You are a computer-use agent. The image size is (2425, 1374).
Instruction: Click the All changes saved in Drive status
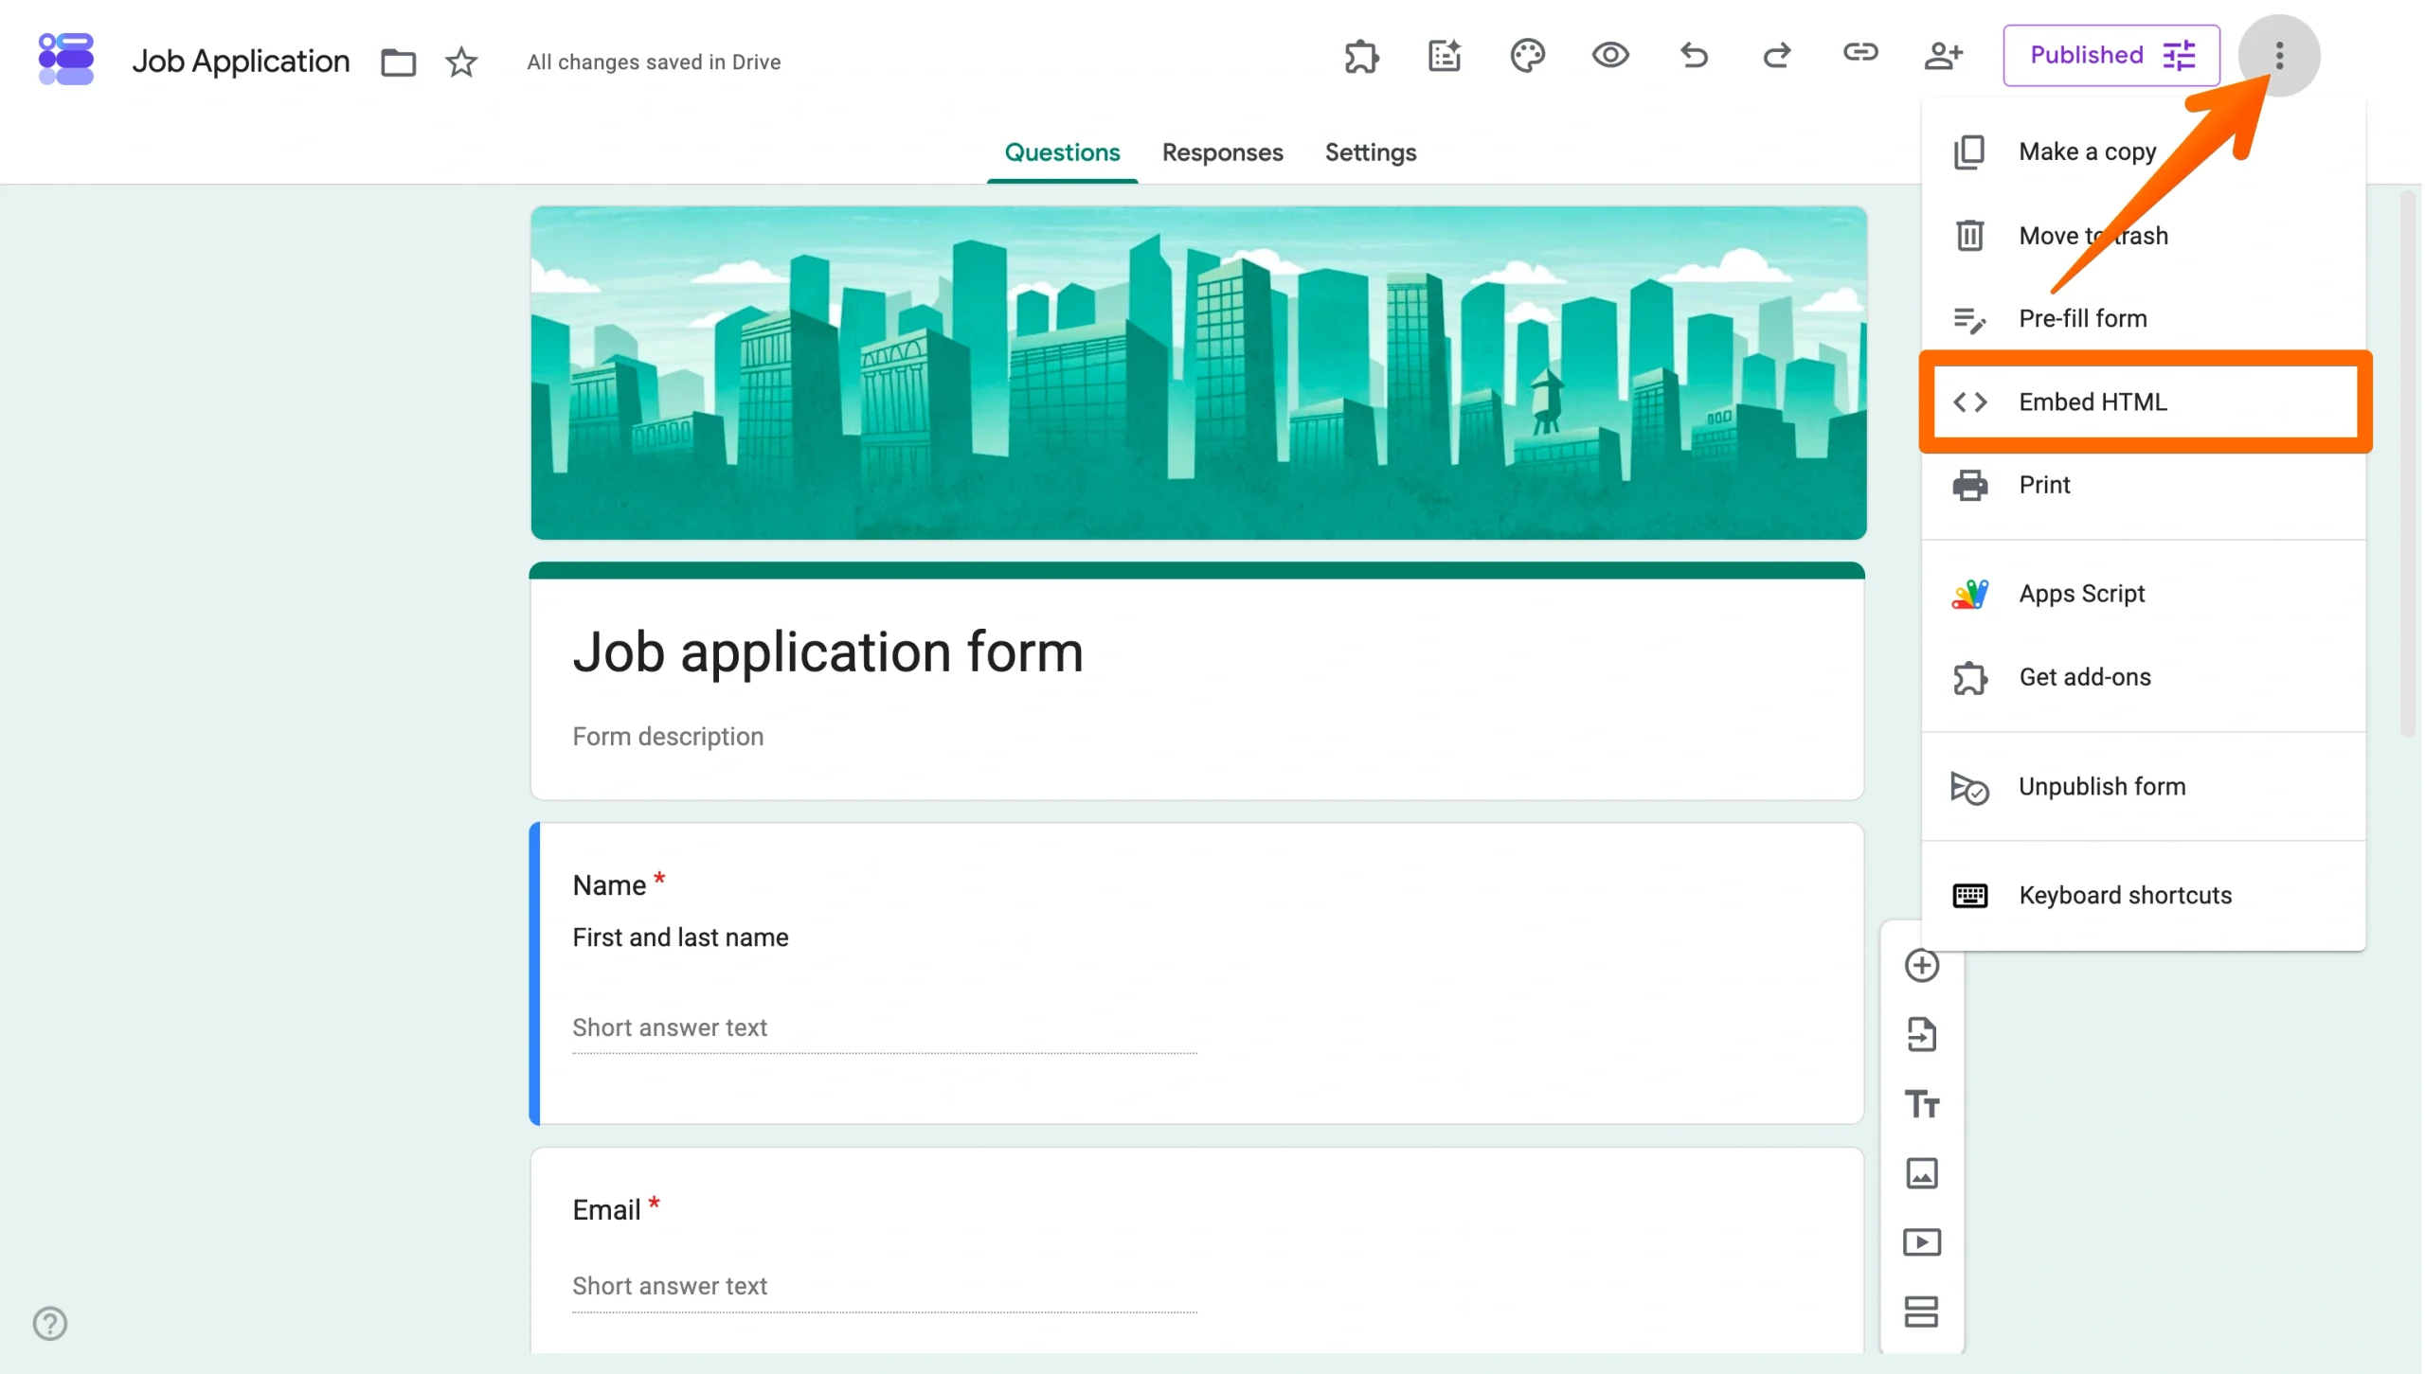(654, 62)
